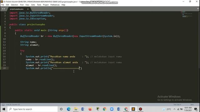This screenshot has height=112, width=200.
Task: Minimize the Sublime Text window
Action: [183, 2]
